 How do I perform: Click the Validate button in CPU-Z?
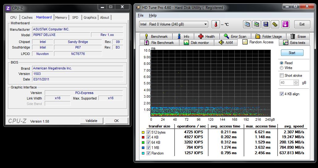pos(91,121)
